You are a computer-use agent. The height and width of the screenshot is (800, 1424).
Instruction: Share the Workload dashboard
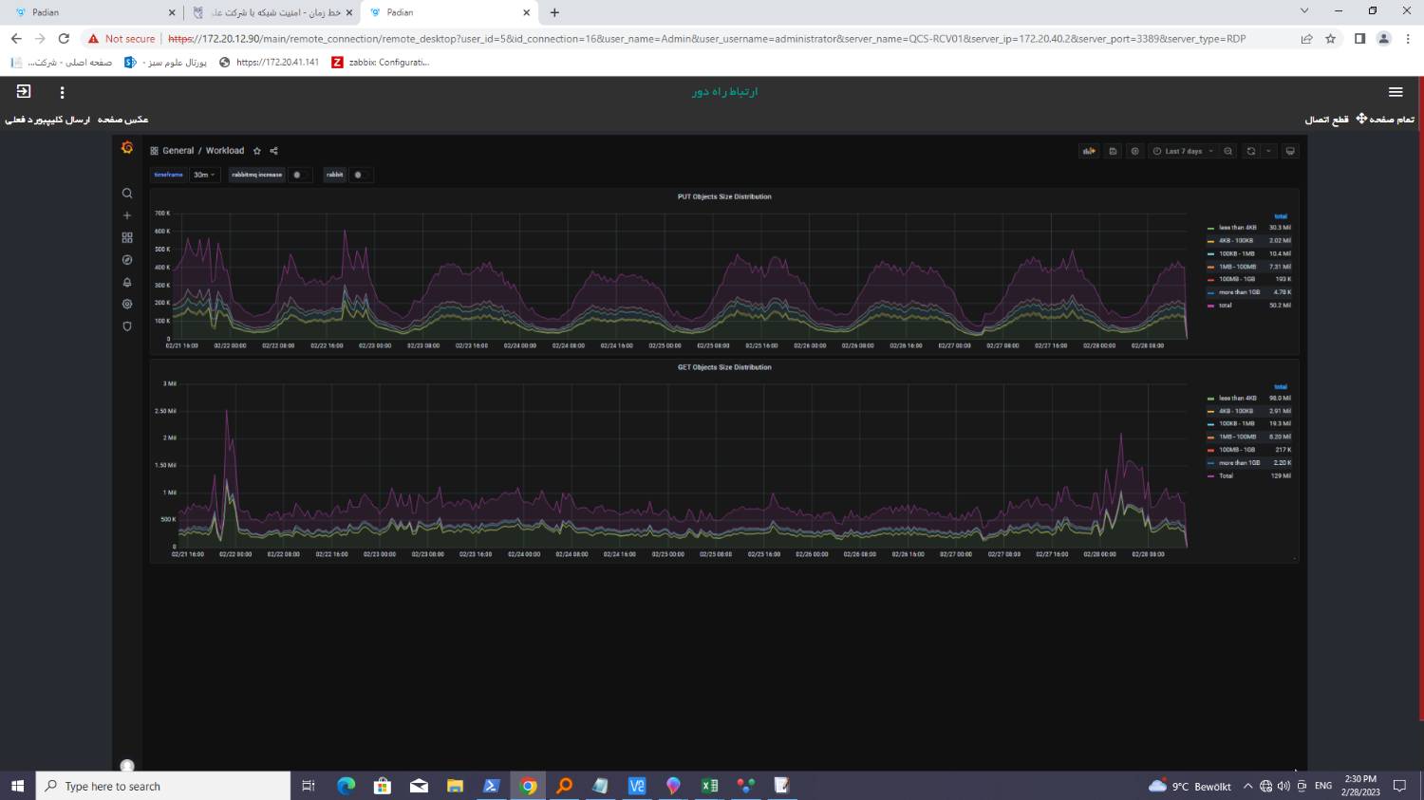pos(273,151)
